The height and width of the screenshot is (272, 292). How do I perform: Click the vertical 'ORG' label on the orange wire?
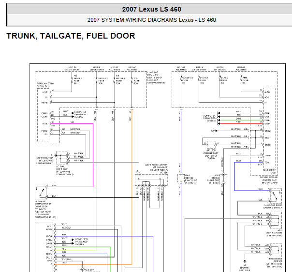pyautogui.click(x=130, y=119)
